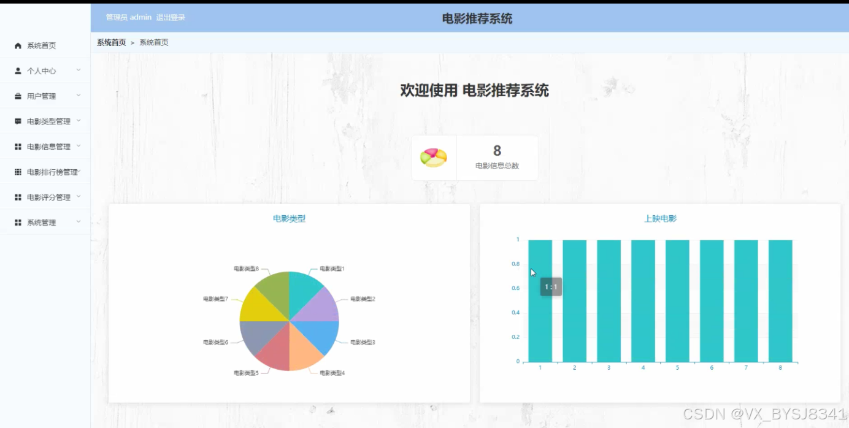Click bar 8 in 上映电影 chart
849x428 pixels.
[x=781, y=300]
